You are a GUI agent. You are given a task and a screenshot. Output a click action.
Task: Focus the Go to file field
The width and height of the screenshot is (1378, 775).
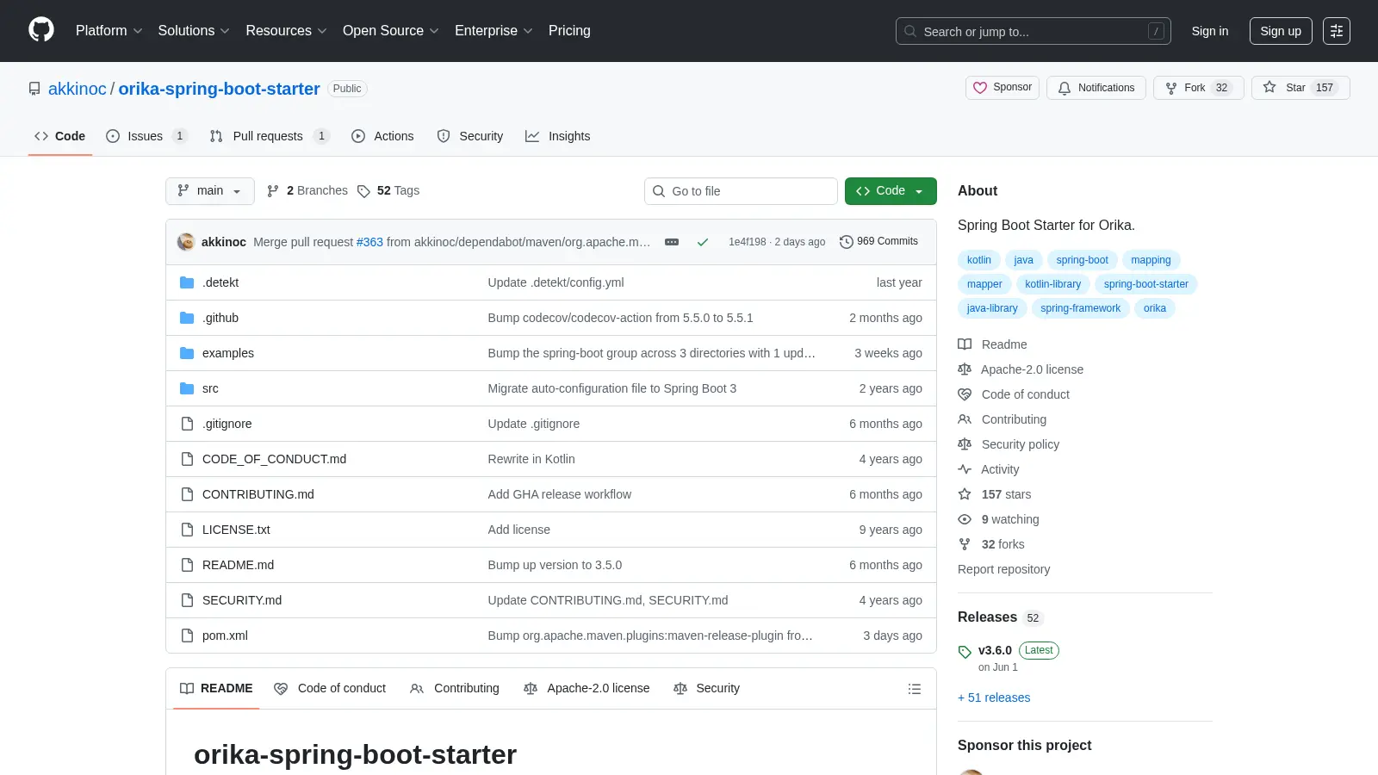coord(741,191)
